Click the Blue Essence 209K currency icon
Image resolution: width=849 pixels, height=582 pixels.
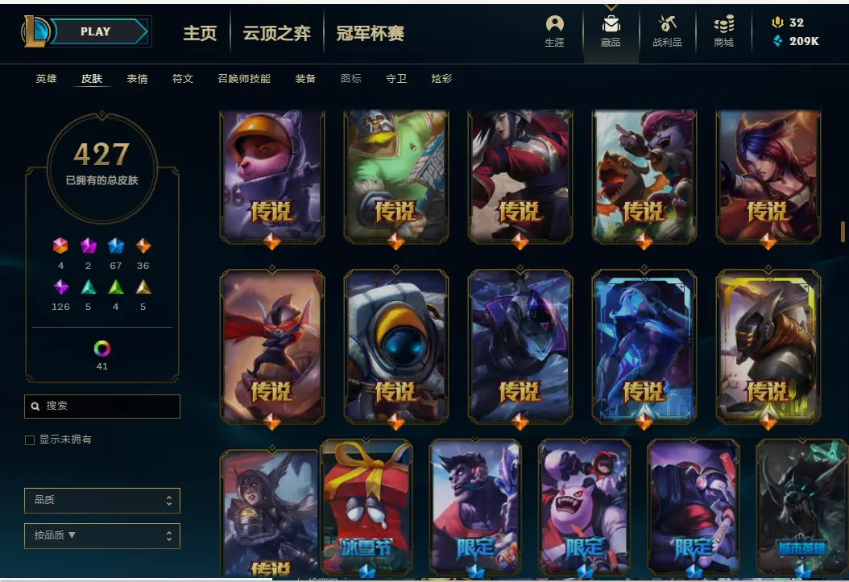[777, 40]
